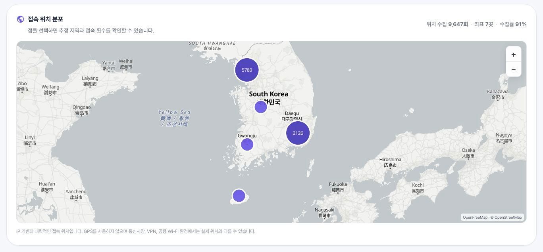Select the purple marker over Gwangju
543x252 pixels.
pos(247,144)
